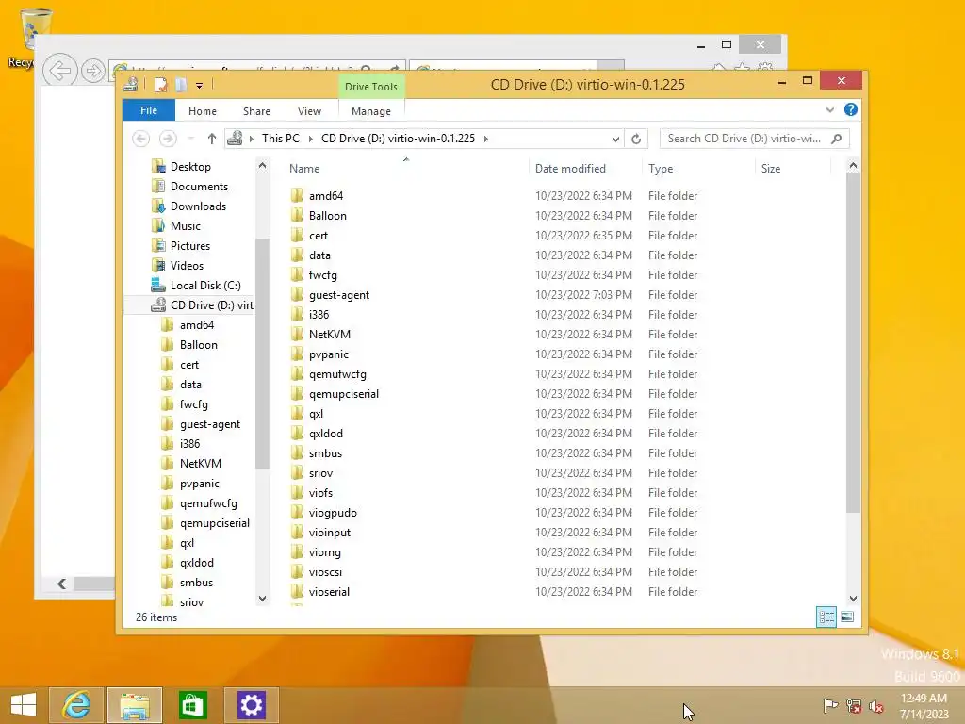965x724 pixels.
Task: Focus the Search CD Drive field
Action: (744, 139)
